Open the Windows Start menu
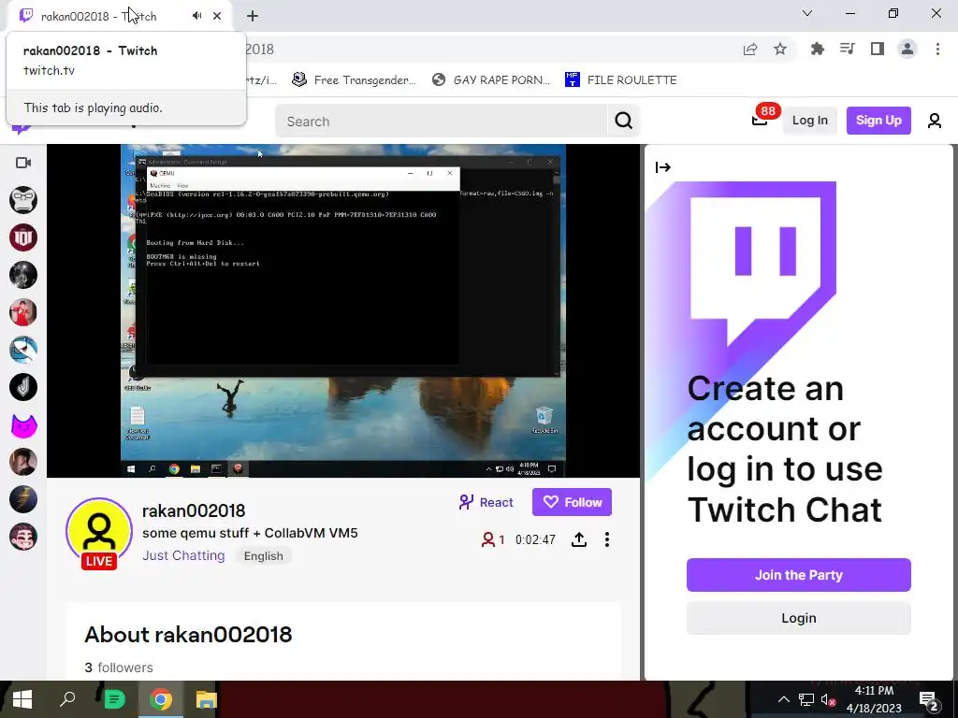 pos(22,699)
